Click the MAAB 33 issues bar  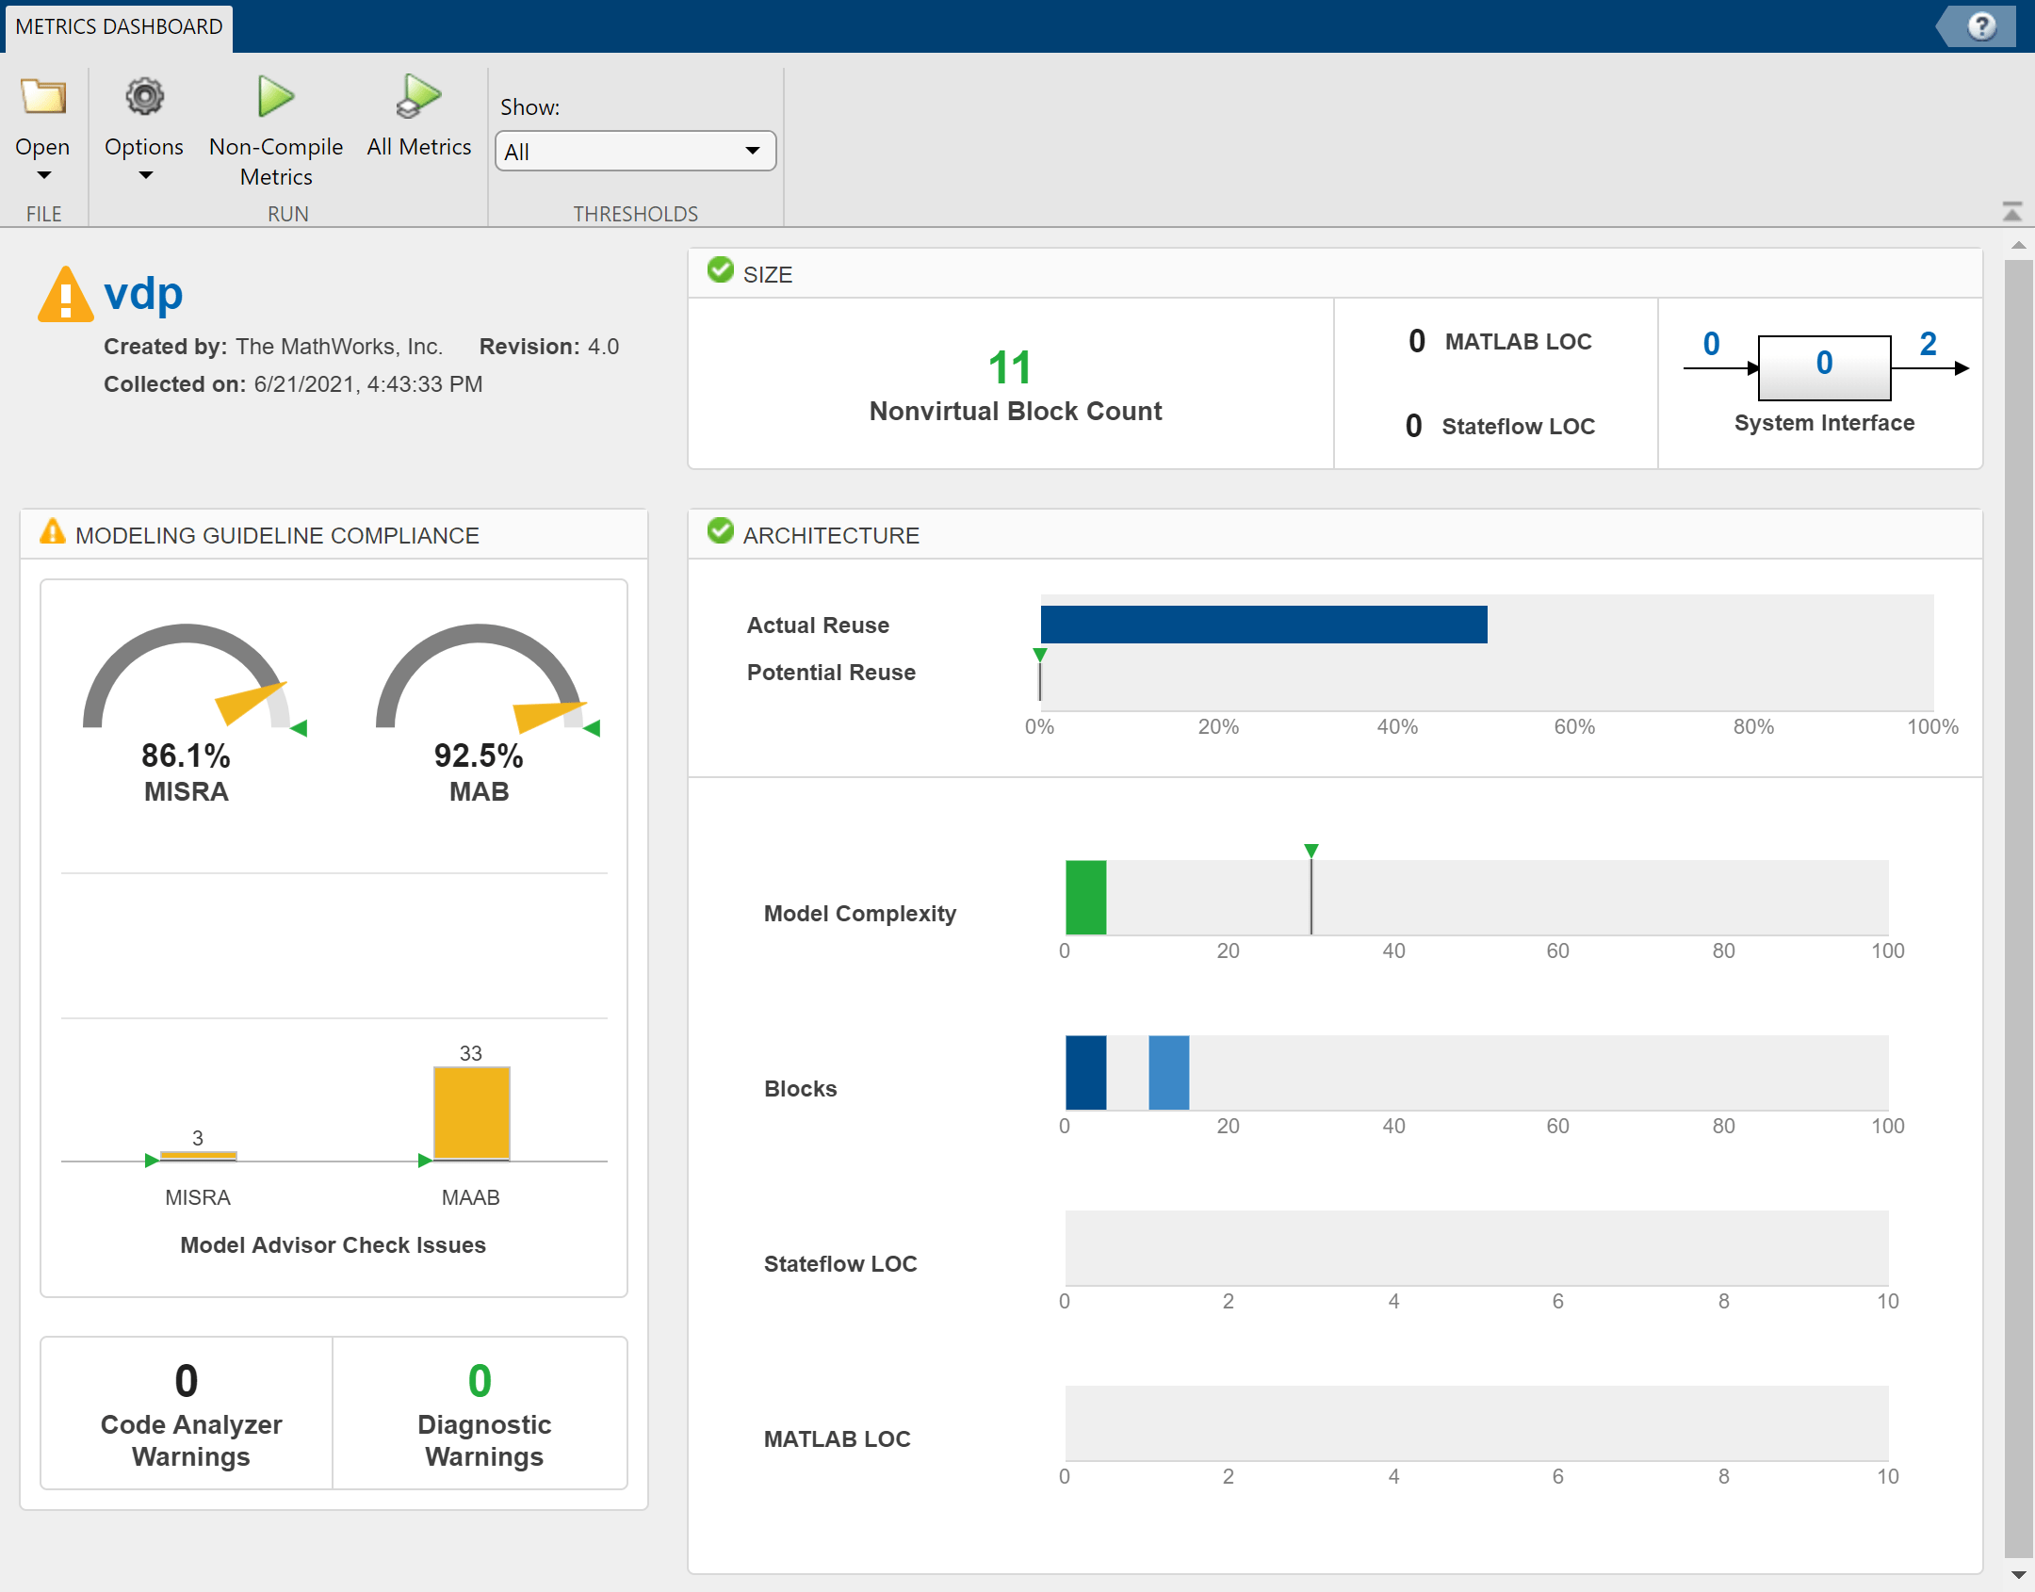471,1113
